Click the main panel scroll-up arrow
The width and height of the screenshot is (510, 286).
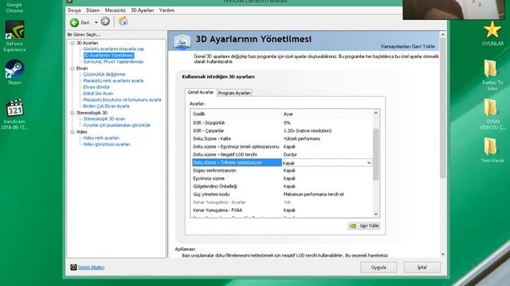coord(443,35)
